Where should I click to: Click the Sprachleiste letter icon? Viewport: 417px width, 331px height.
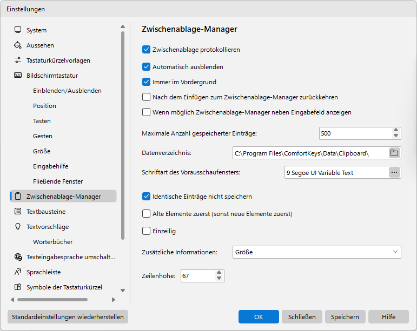[18, 272]
